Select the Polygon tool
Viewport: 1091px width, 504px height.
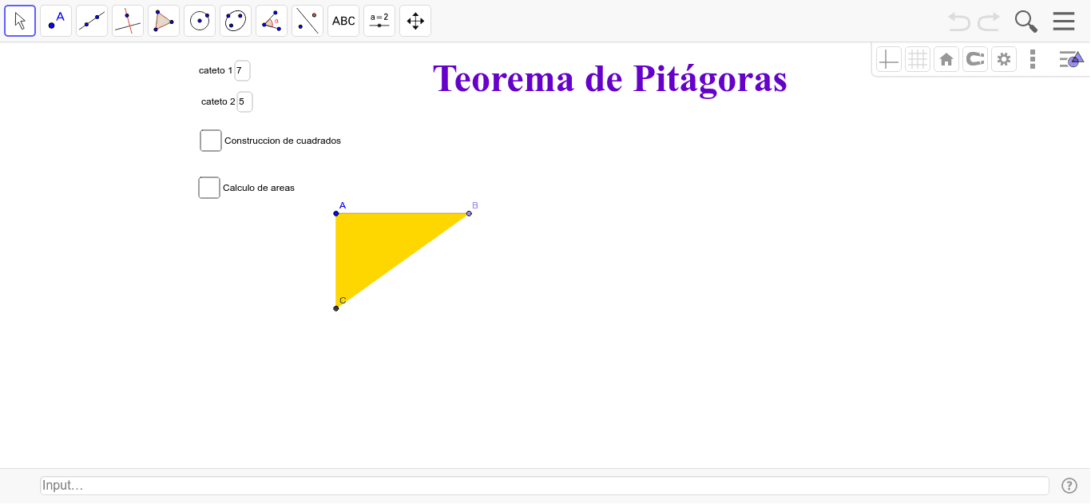tap(164, 21)
